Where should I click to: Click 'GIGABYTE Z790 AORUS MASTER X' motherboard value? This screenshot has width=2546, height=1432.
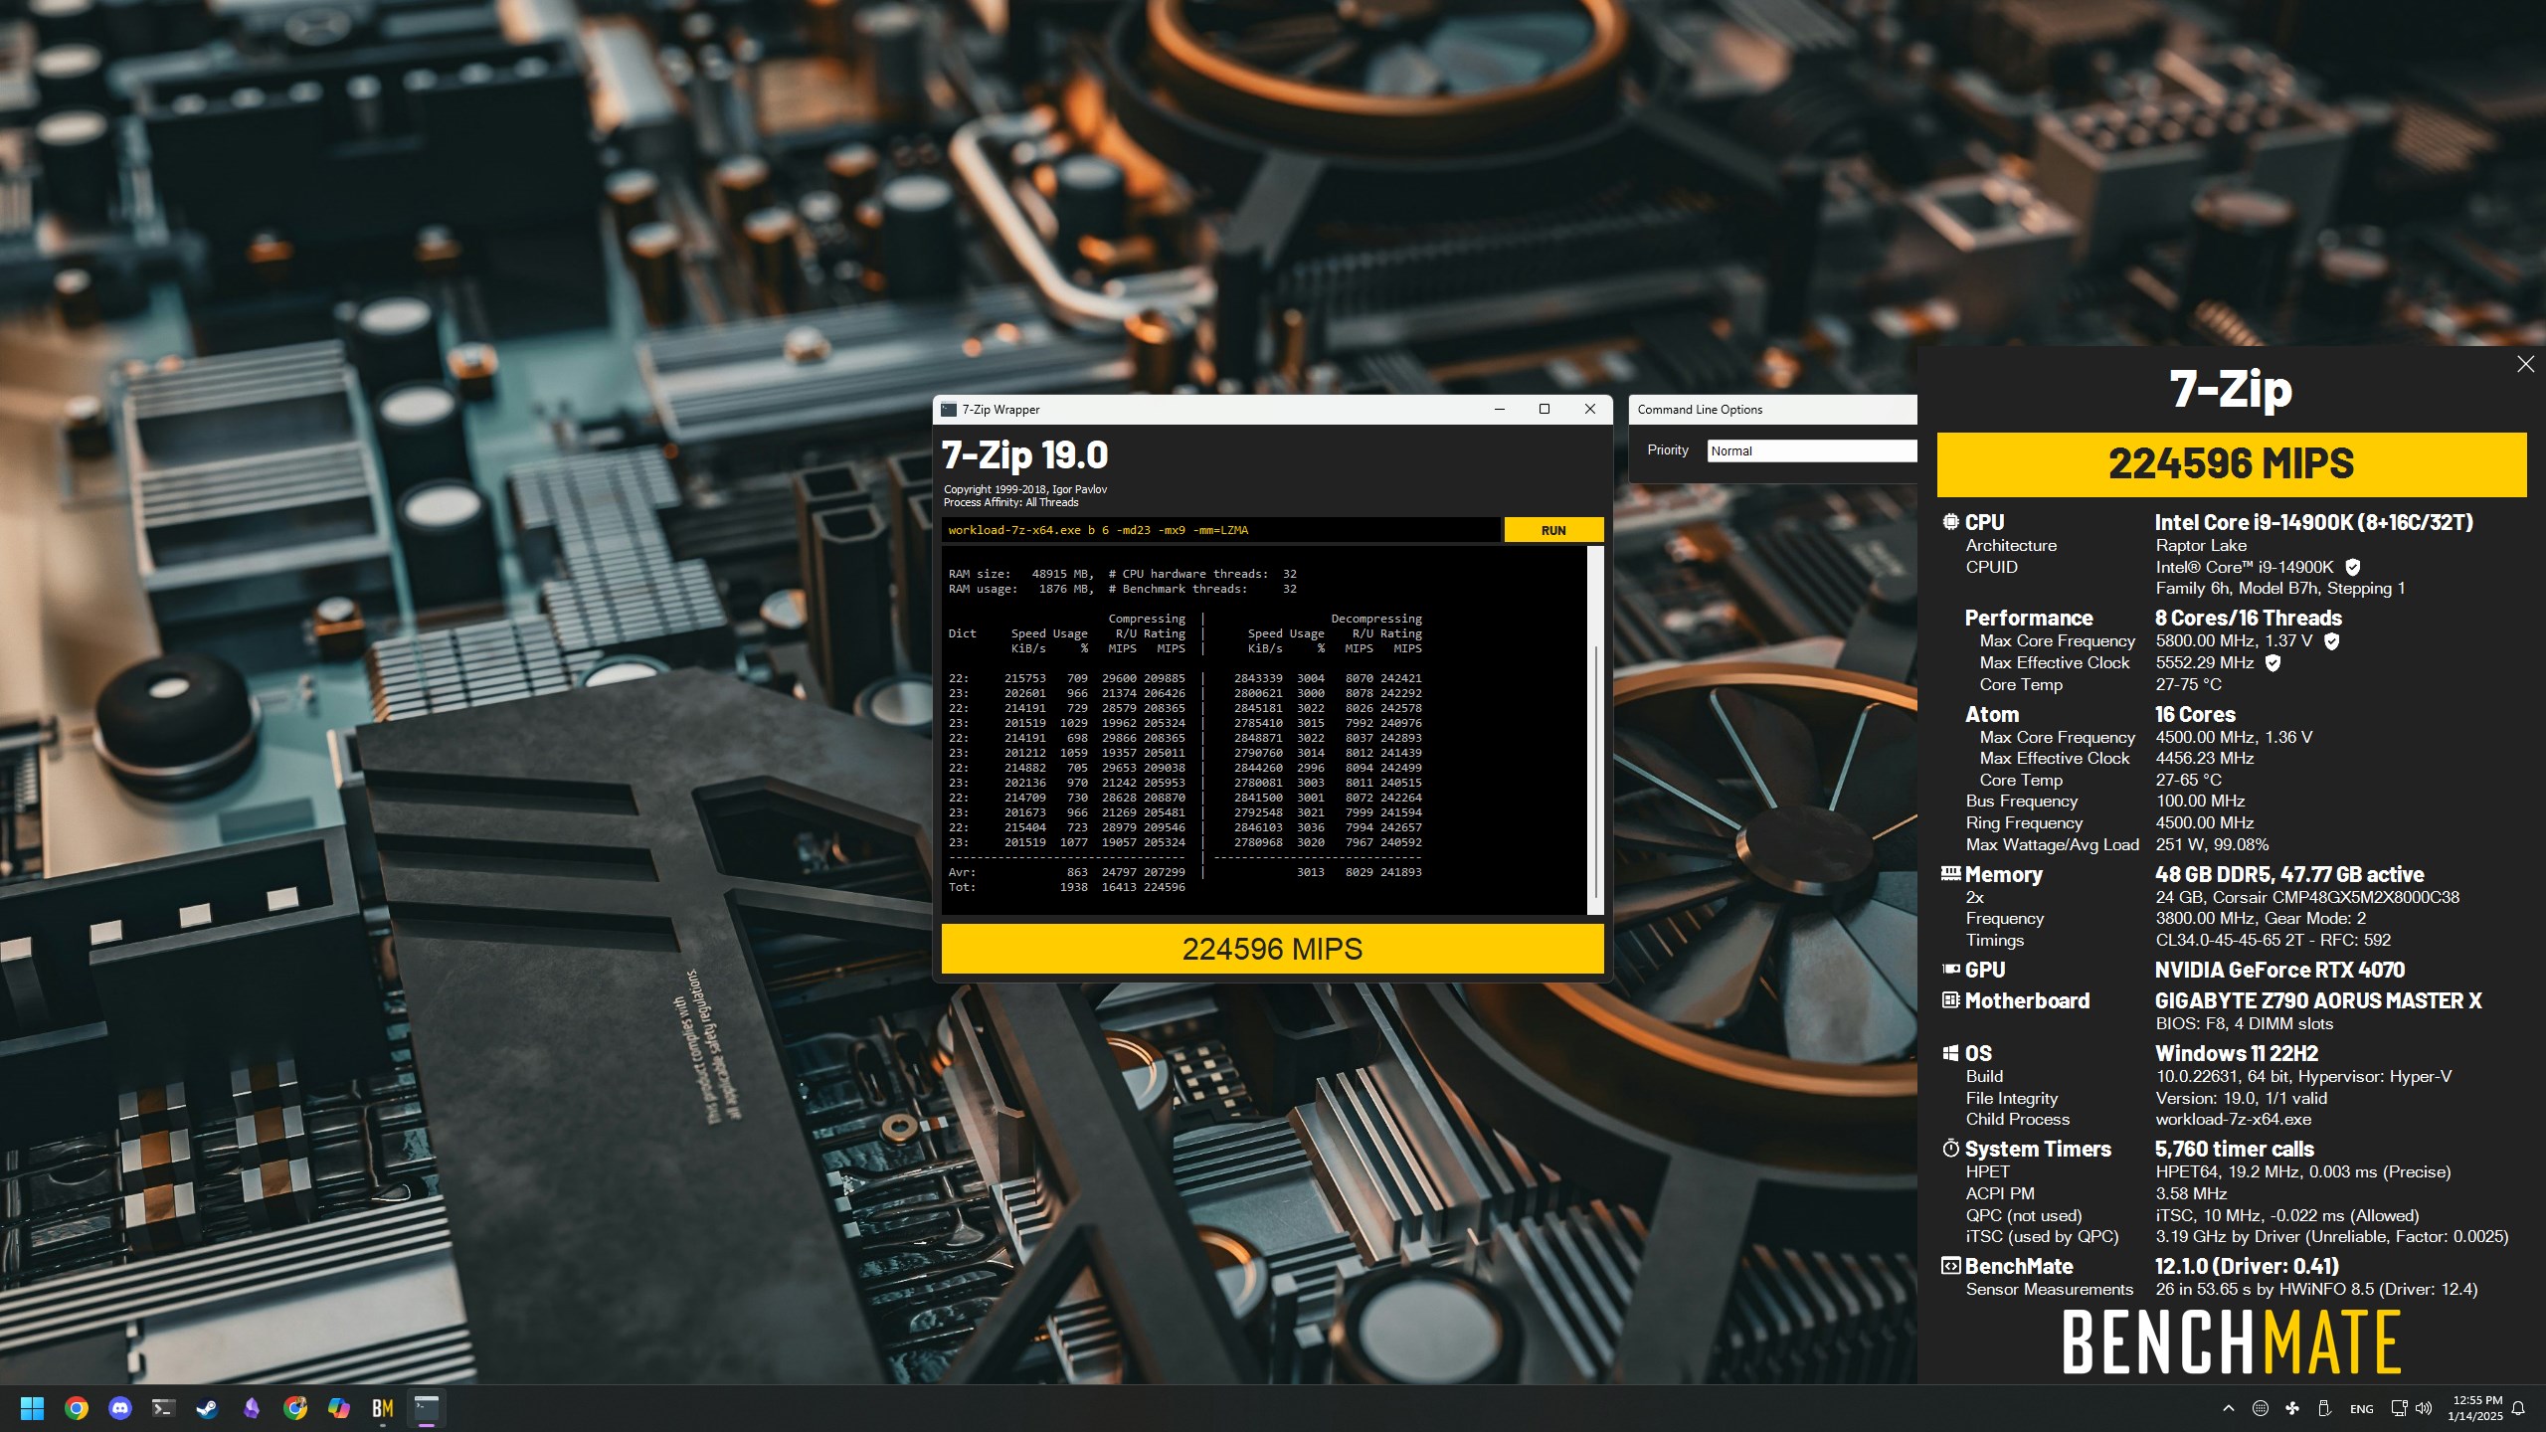click(x=2318, y=1000)
